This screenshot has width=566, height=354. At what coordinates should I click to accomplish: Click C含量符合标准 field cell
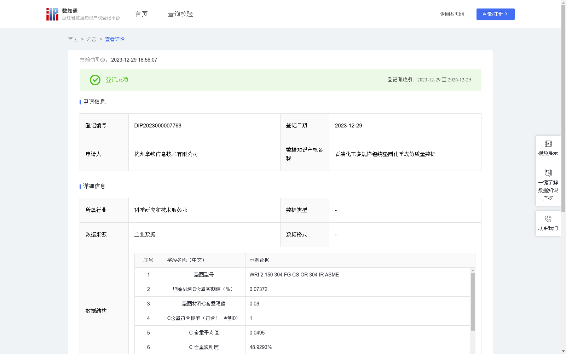click(204, 318)
